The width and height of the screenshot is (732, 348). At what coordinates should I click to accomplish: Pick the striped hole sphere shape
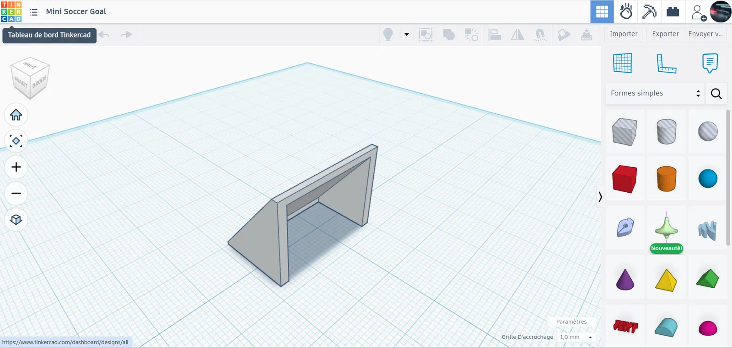pos(708,132)
